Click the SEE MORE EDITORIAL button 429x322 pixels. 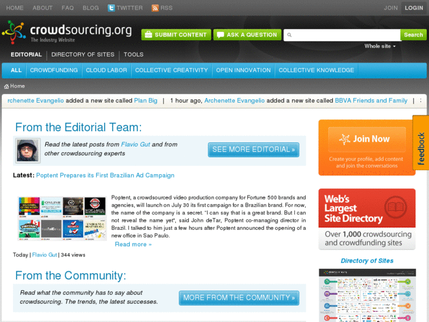pos(253,149)
